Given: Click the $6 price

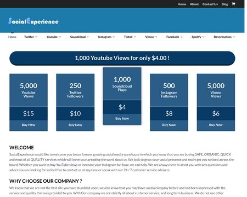Looking at the screenshot, I should (x=216, y=113).
